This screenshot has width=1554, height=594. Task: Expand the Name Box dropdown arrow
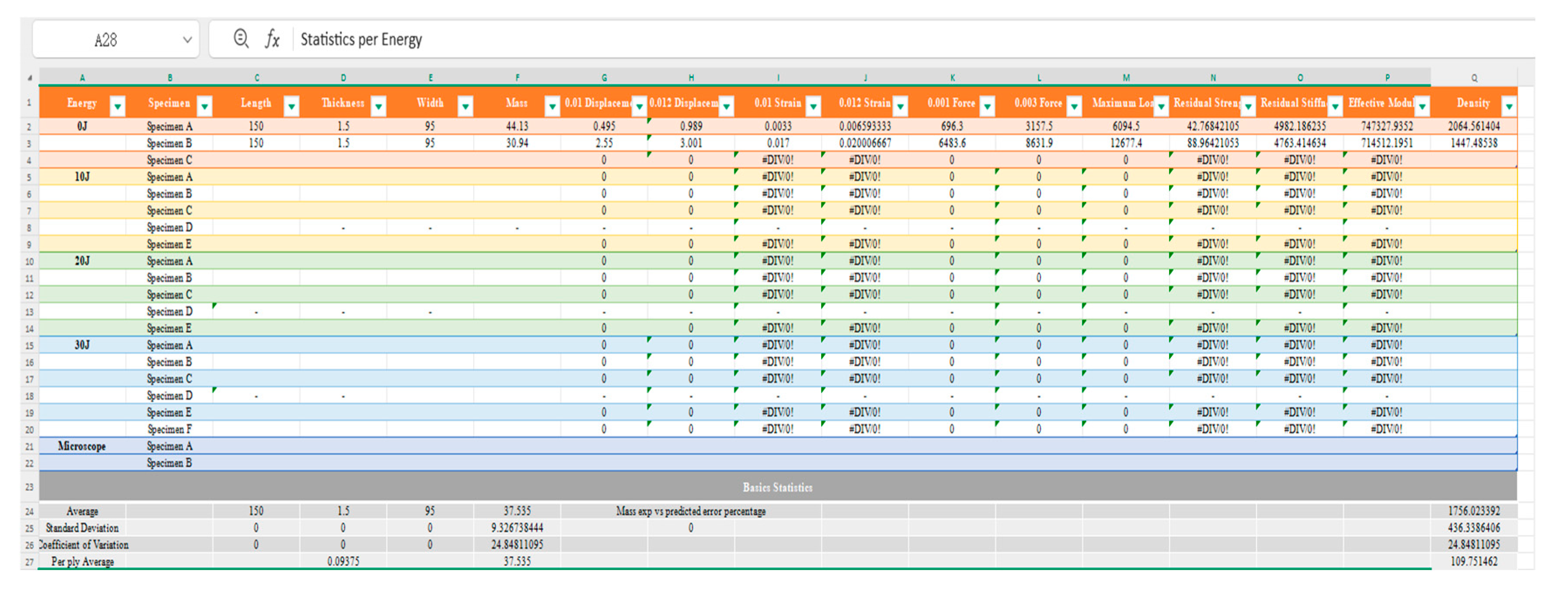[187, 40]
